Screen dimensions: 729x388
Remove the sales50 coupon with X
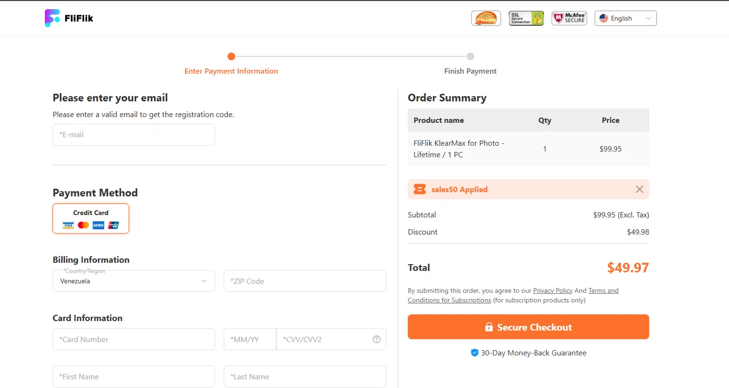[x=640, y=189]
